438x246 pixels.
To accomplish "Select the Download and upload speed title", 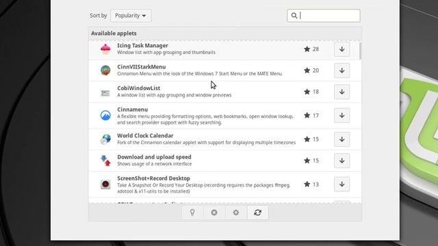I will (x=154, y=157).
